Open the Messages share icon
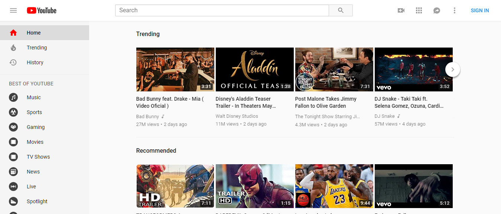This screenshot has width=501, height=214. click(x=437, y=10)
